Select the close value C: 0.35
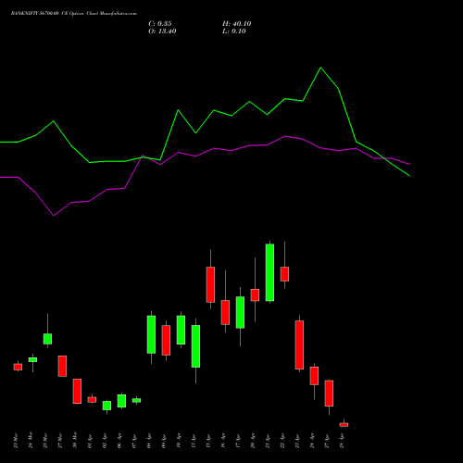Image resolution: width=463 pixels, height=463 pixels. click(x=160, y=24)
